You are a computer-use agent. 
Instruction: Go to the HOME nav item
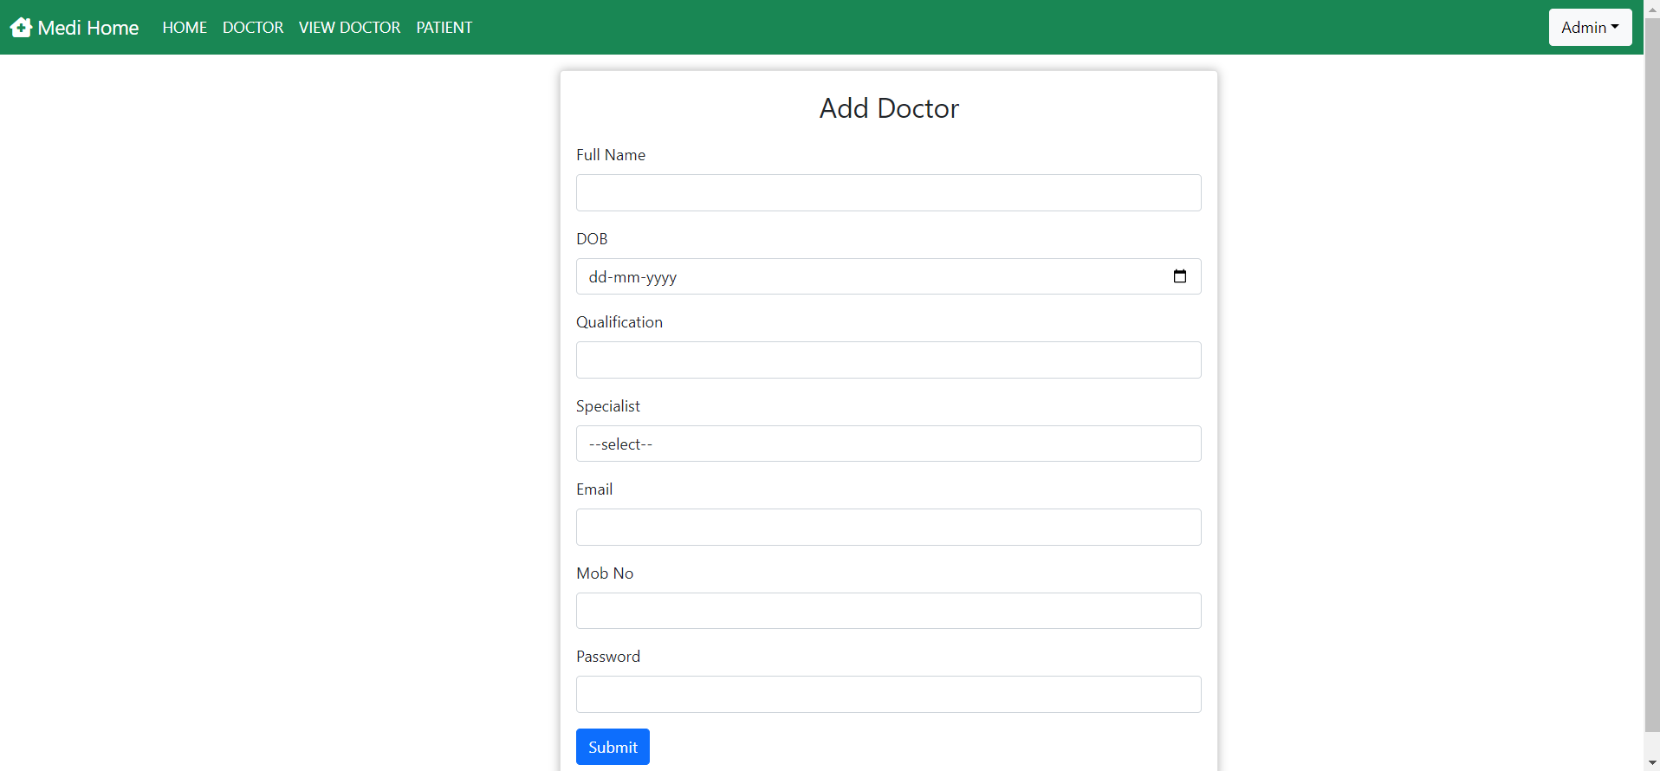click(185, 28)
